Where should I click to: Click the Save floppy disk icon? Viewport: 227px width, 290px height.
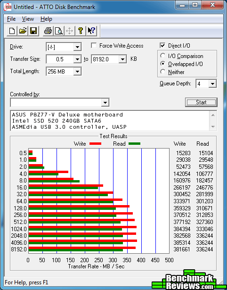[x=33, y=31]
